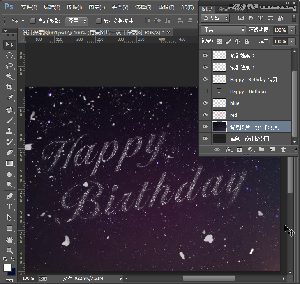The width and height of the screenshot is (300, 284).
Task: Enable the 显示变换控件 checkbox
Action: pos(98,21)
